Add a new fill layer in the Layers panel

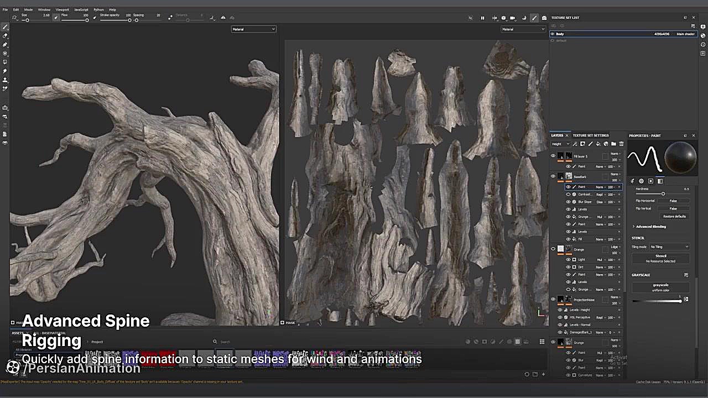click(598, 144)
